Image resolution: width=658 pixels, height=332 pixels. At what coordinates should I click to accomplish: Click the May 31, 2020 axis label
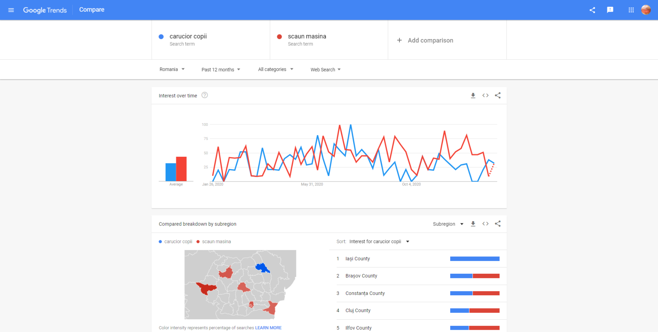(x=312, y=184)
